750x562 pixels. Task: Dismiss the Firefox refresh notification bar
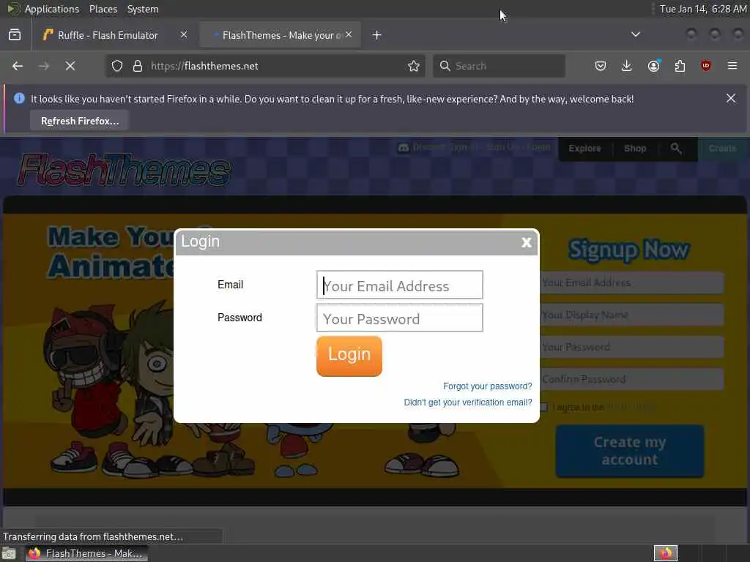point(731,98)
